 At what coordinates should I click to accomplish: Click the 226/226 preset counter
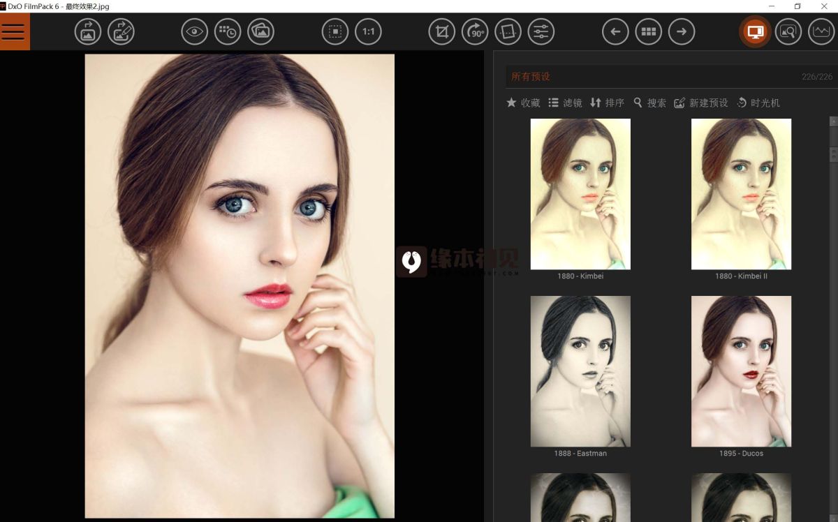click(x=817, y=77)
